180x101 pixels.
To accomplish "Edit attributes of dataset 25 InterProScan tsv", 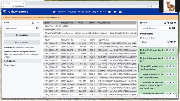I will point(170,58).
